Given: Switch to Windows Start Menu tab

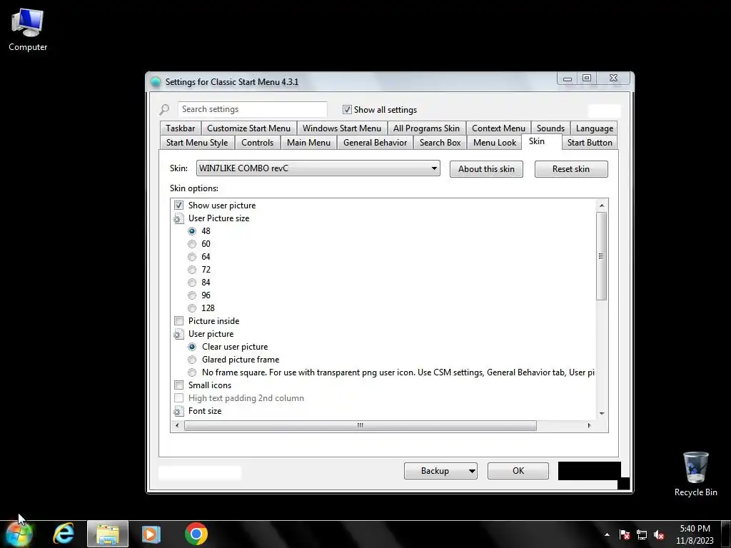Looking at the screenshot, I should 342,128.
